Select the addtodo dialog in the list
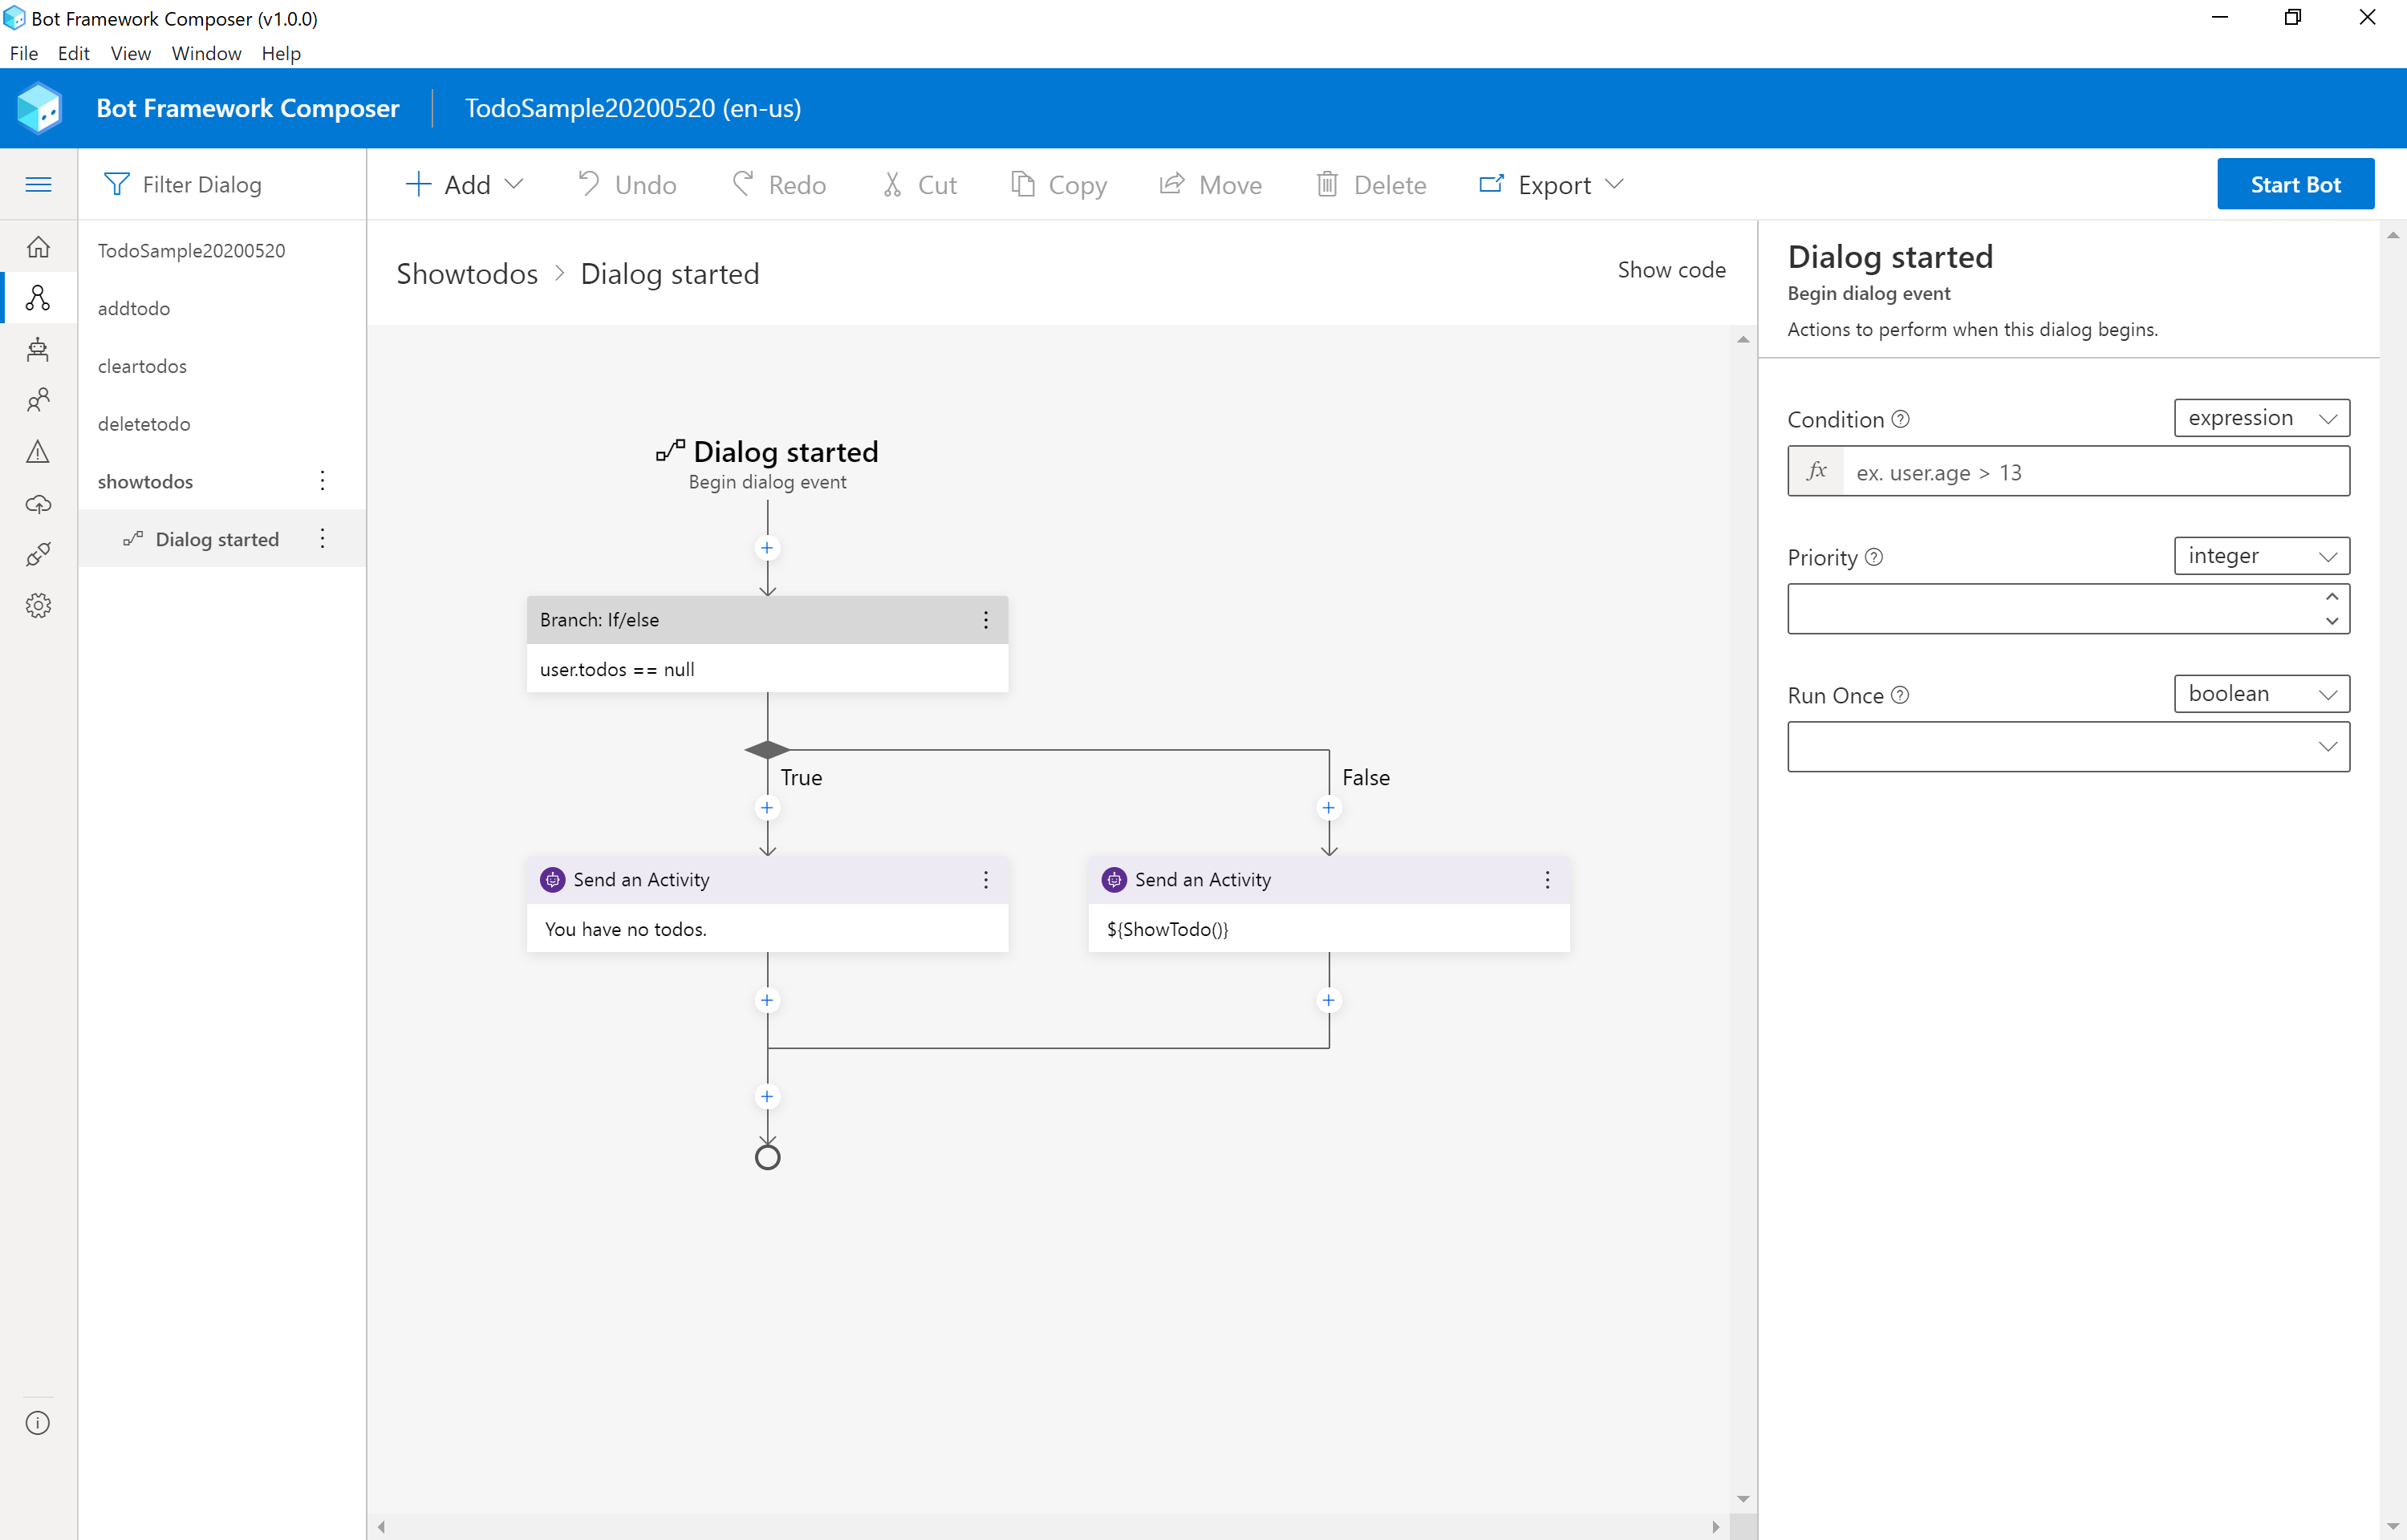The height and width of the screenshot is (1540, 2407). 134,308
